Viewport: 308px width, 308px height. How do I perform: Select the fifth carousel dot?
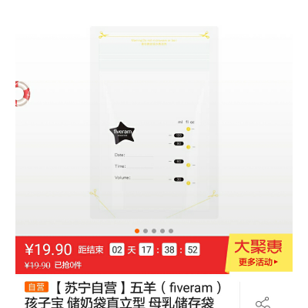click(171, 231)
